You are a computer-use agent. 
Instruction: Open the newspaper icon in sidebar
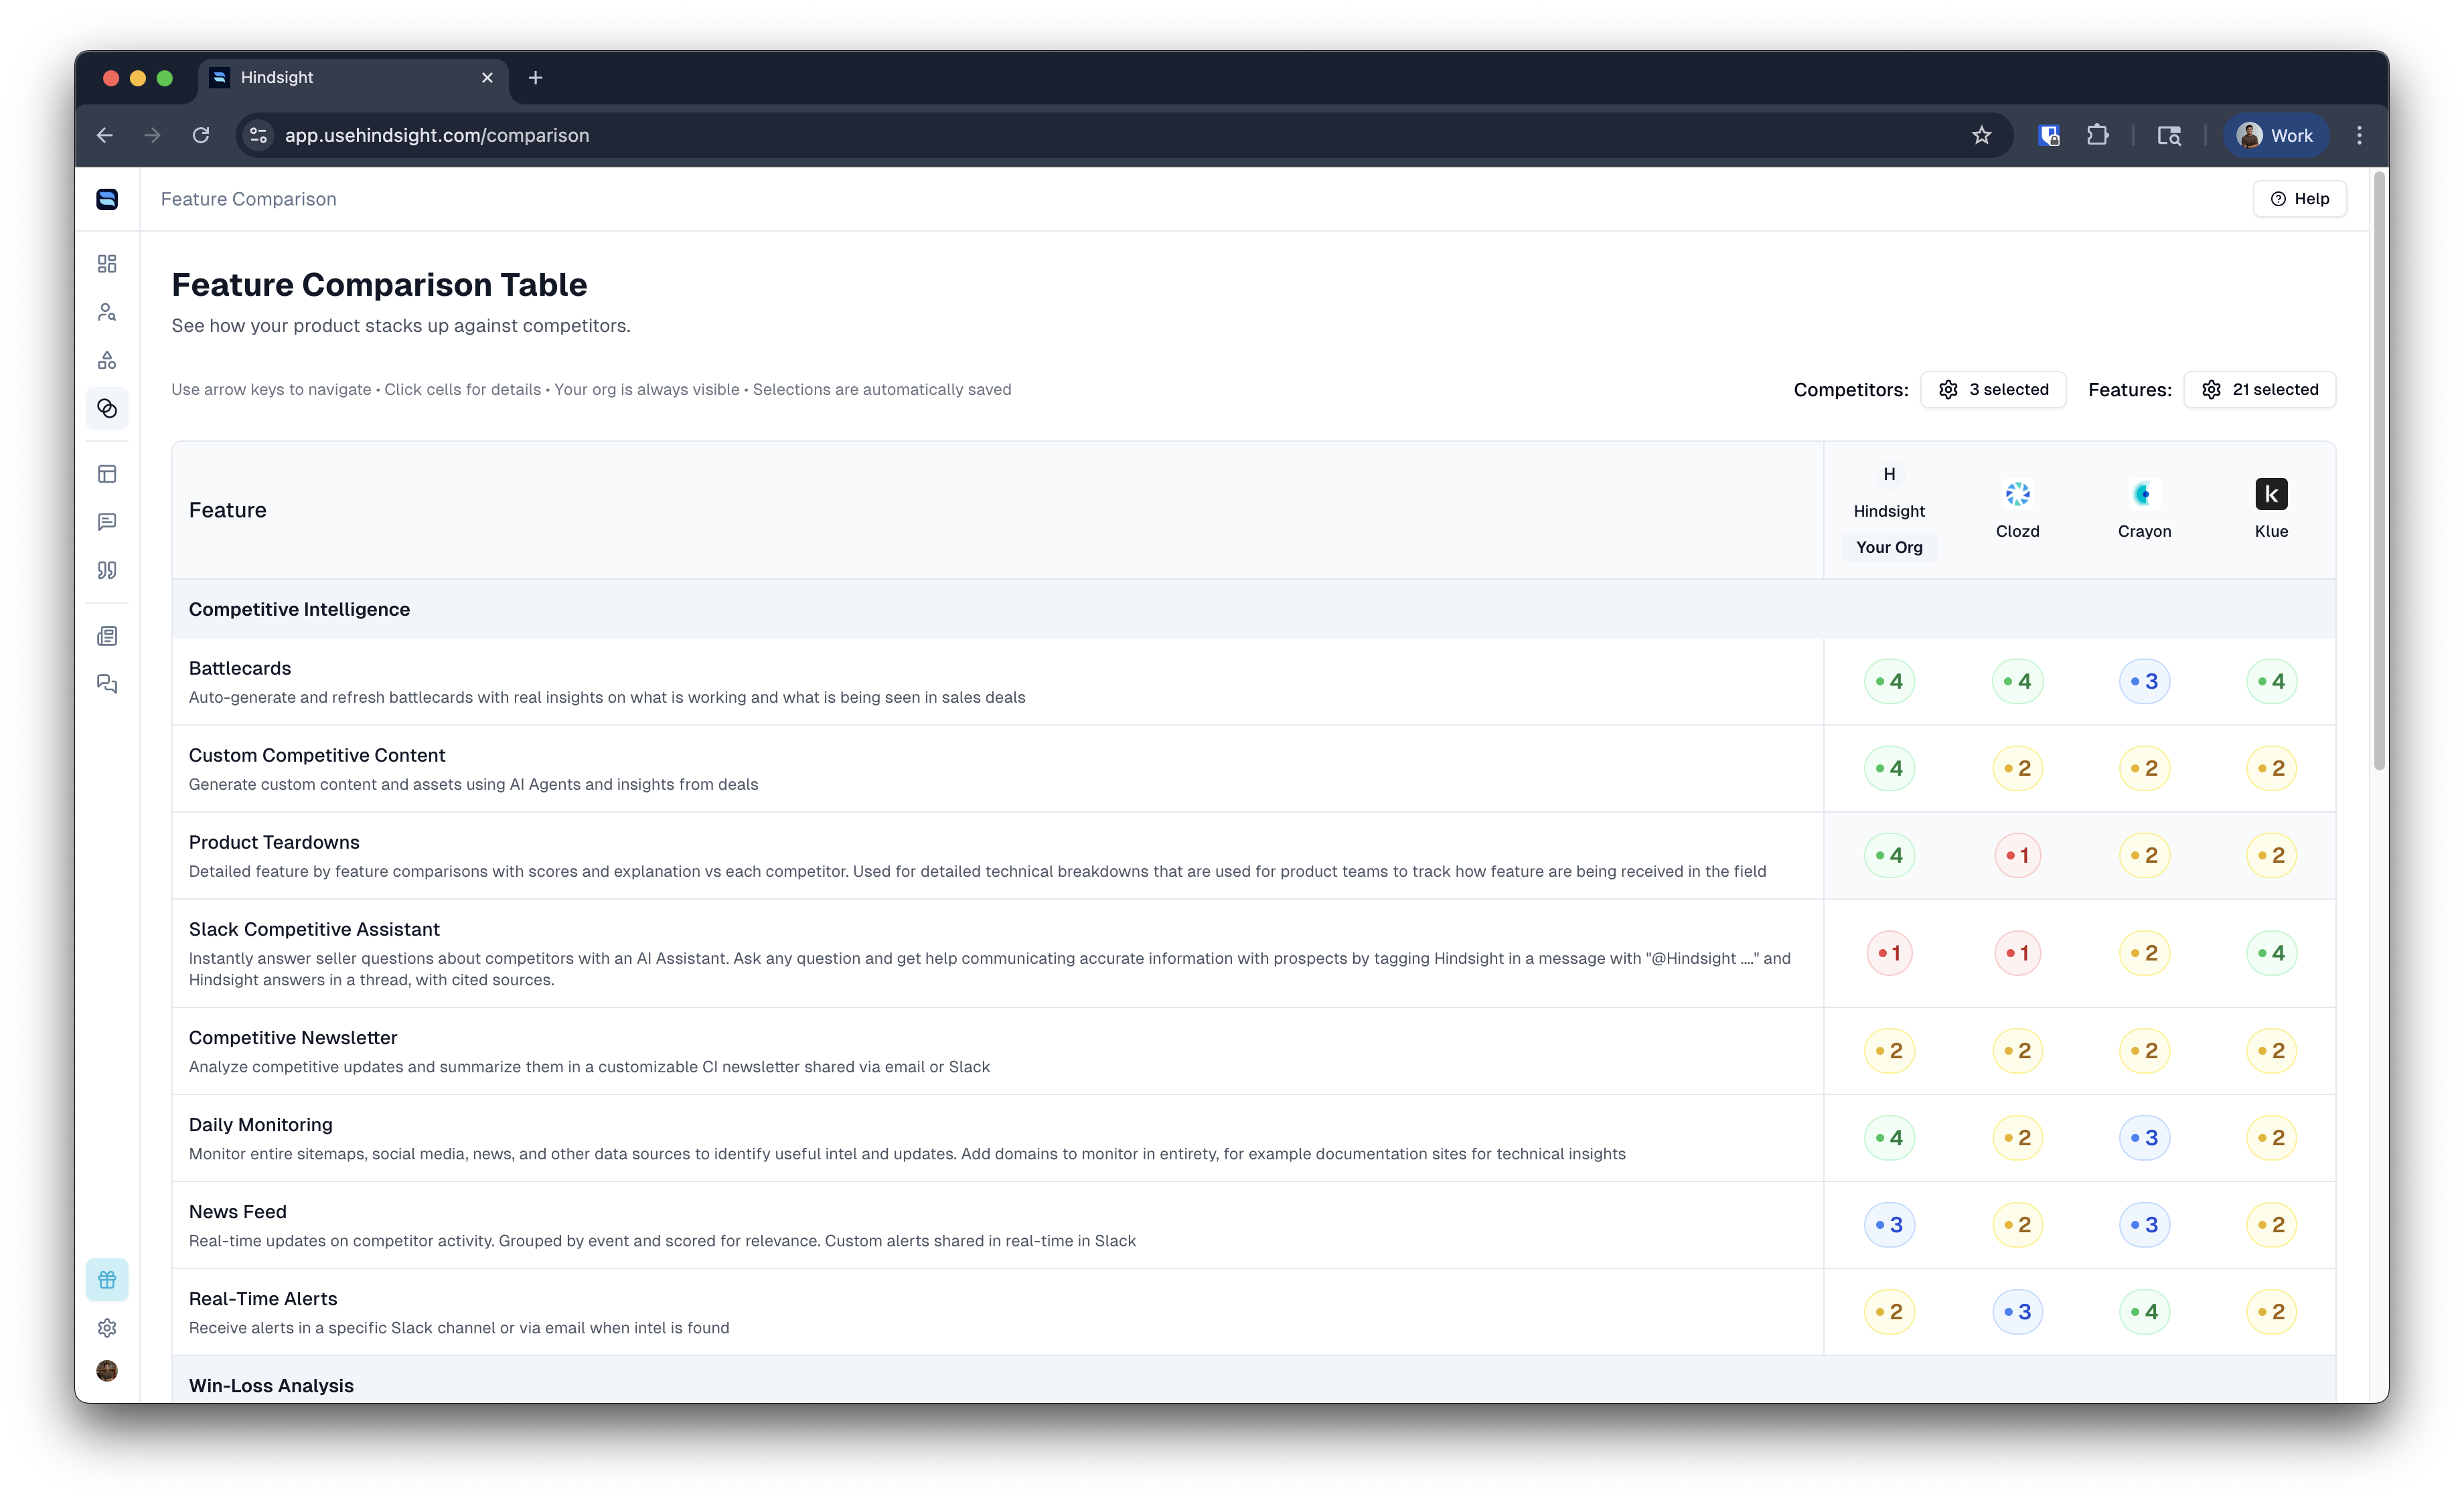[107, 636]
